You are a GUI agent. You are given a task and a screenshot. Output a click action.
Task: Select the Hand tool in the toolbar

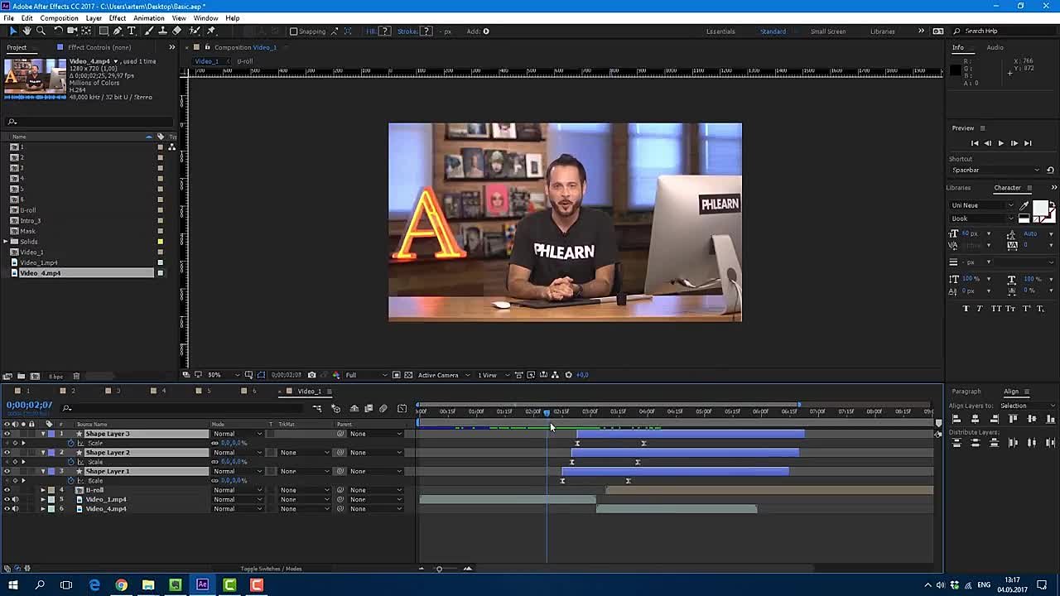(x=26, y=31)
